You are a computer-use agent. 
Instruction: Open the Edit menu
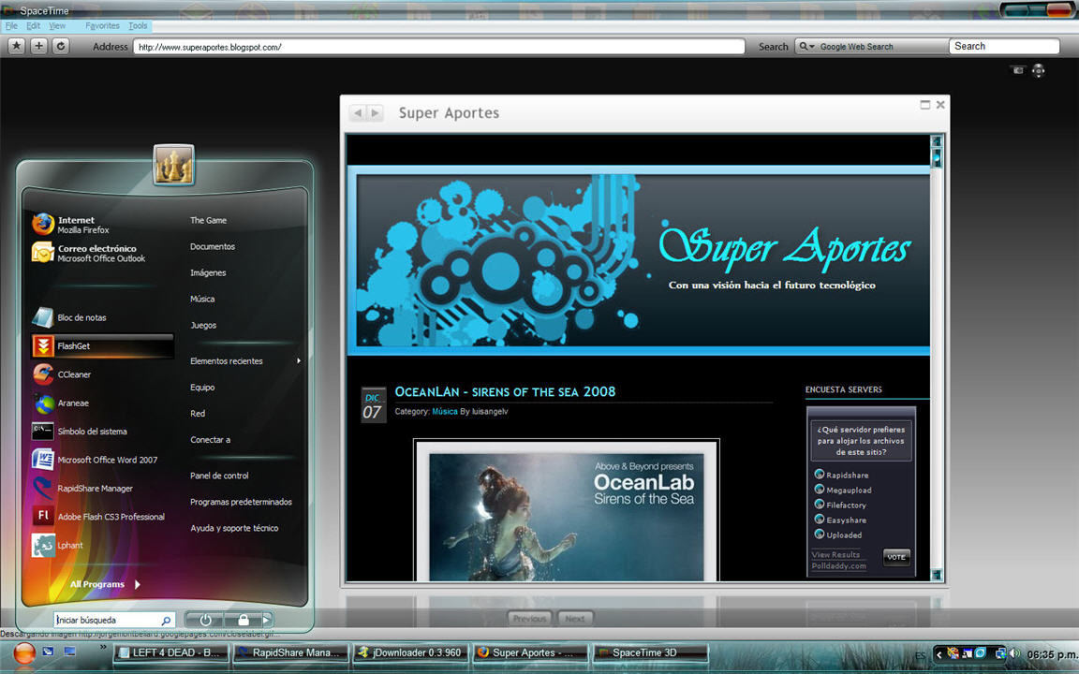33,26
